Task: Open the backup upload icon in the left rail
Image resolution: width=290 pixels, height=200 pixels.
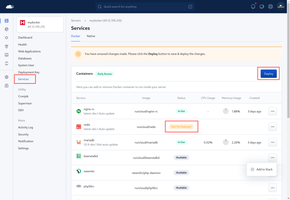Action: (x=7, y=55)
